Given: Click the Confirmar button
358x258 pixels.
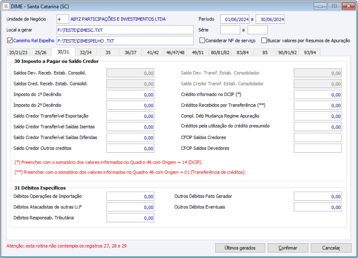Looking at the screenshot, I should pos(288,248).
